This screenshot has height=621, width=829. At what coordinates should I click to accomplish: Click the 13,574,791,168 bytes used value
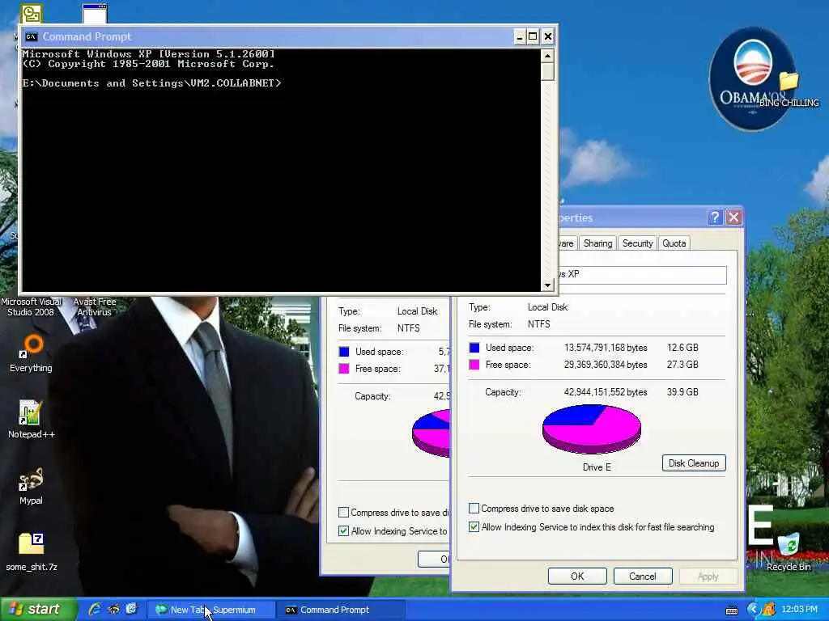point(606,348)
